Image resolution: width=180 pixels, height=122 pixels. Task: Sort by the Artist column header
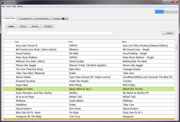coord(94,42)
